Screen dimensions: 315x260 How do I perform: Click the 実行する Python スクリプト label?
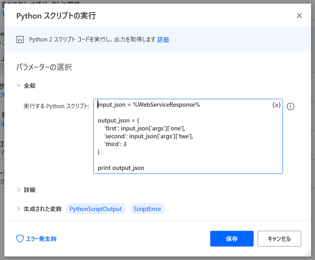pyautogui.click(x=57, y=106)
